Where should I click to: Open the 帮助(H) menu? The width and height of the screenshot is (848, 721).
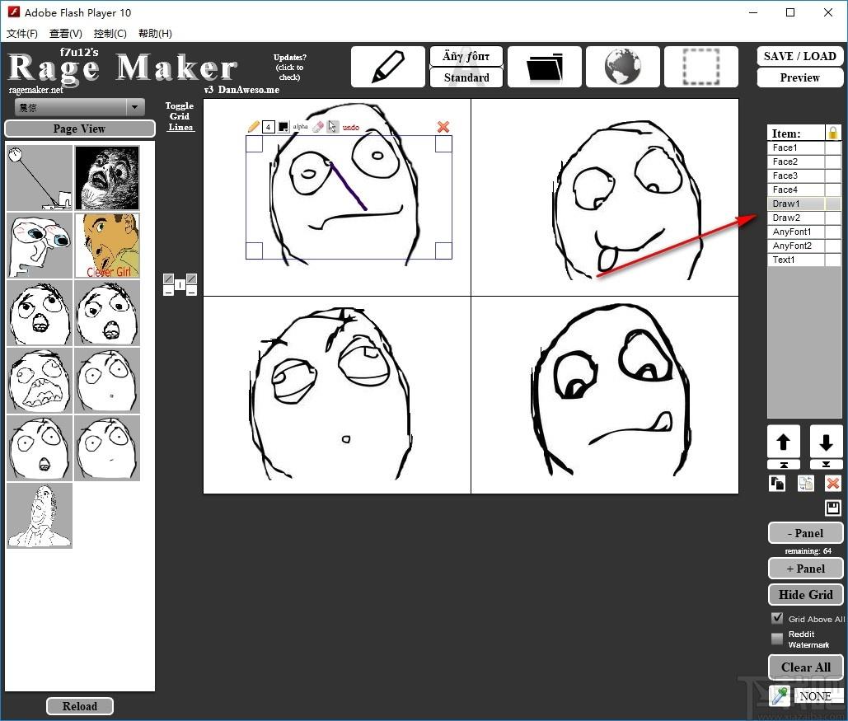[155, 34]
